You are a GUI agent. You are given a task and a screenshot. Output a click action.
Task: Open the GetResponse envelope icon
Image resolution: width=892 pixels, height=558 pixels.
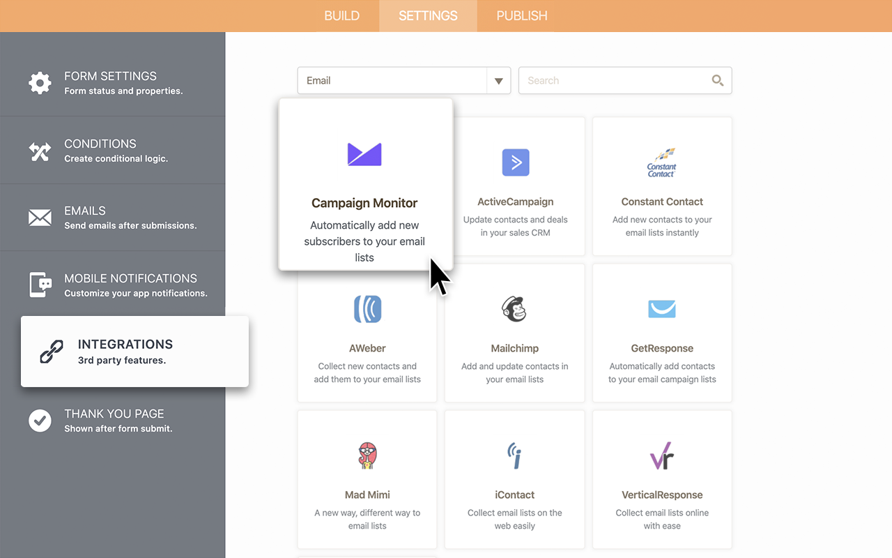pyautogui.click(x=661, y=309)
